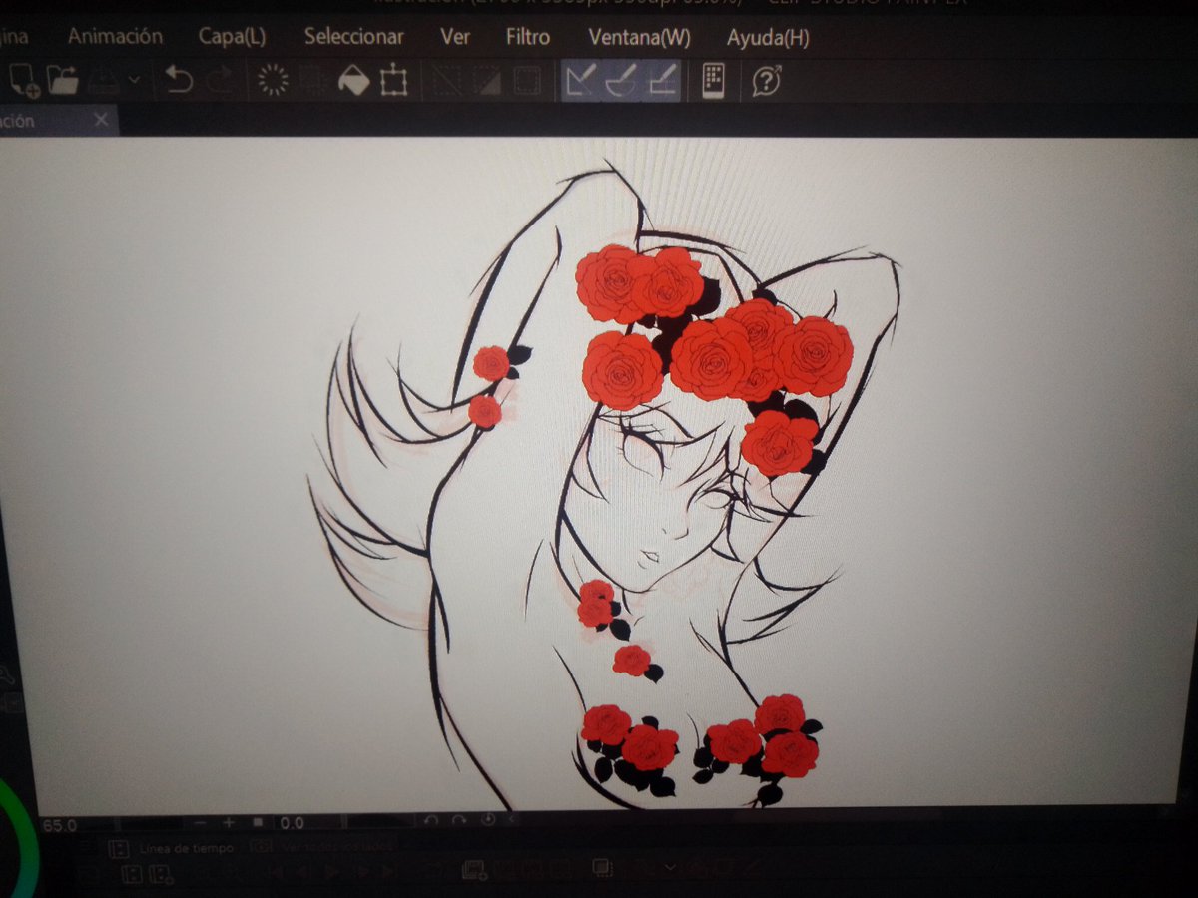Open CLIP STUDIO help with the question mark icon
The width and height of the screenshot is (1198, 898).
(x=764, y=82)
